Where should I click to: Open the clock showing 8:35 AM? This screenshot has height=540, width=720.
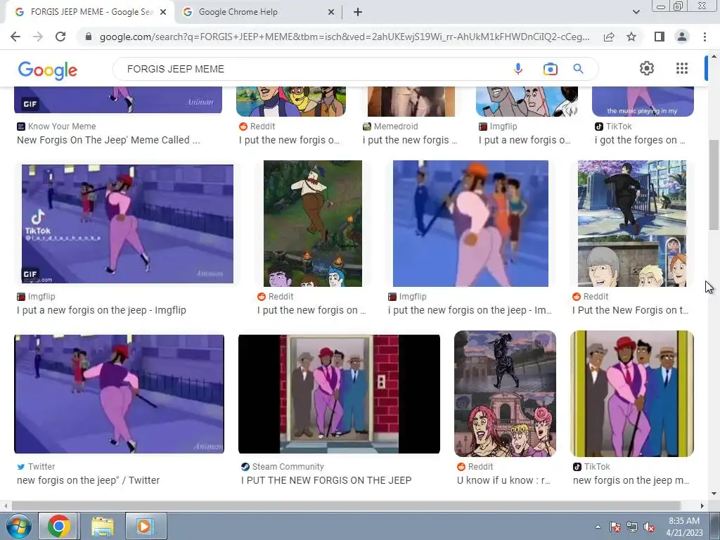point(684,526)
